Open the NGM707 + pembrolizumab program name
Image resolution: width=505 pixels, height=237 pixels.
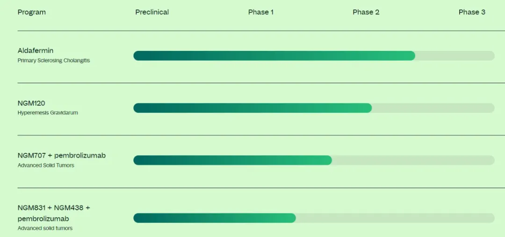tap(62, 155)
